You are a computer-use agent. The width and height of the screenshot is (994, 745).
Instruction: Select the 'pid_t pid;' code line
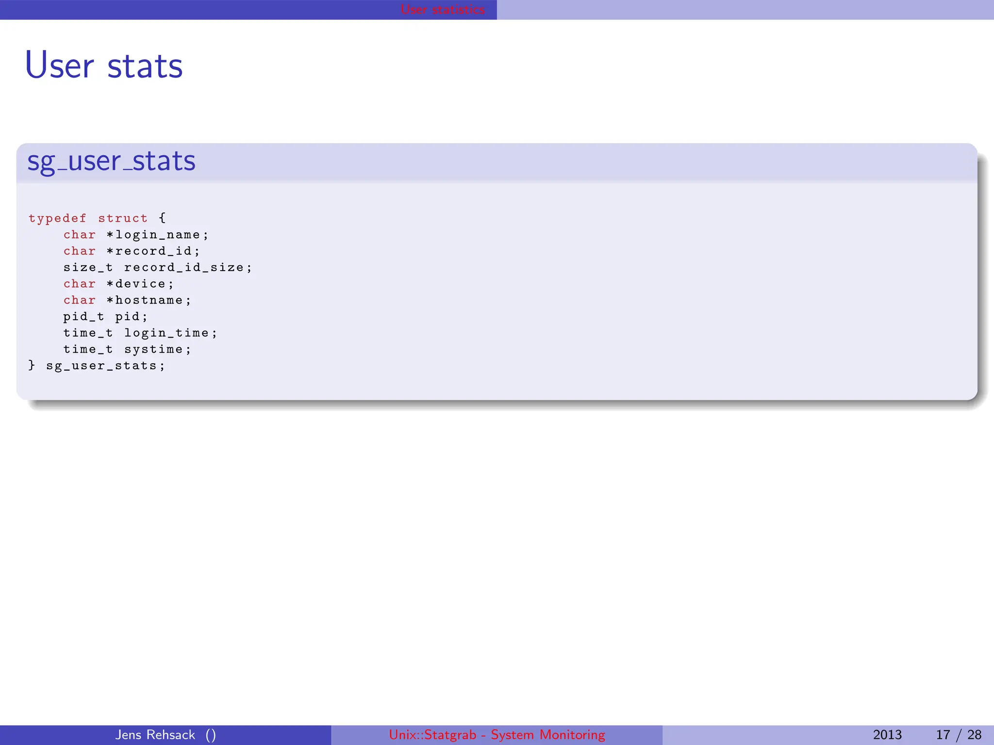tap(105, 317)
